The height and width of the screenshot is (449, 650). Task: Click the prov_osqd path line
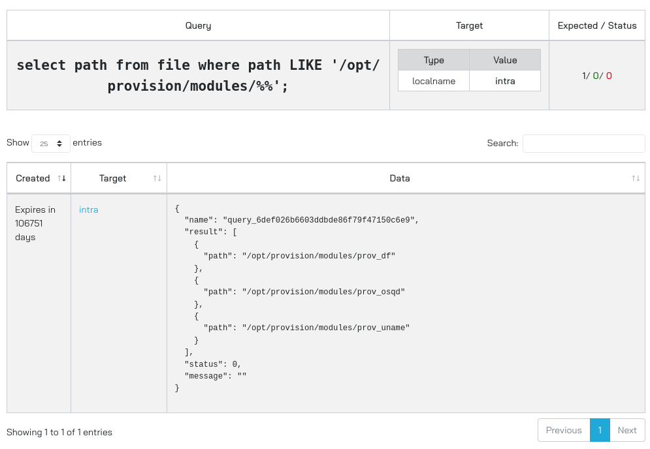[304, 292]
